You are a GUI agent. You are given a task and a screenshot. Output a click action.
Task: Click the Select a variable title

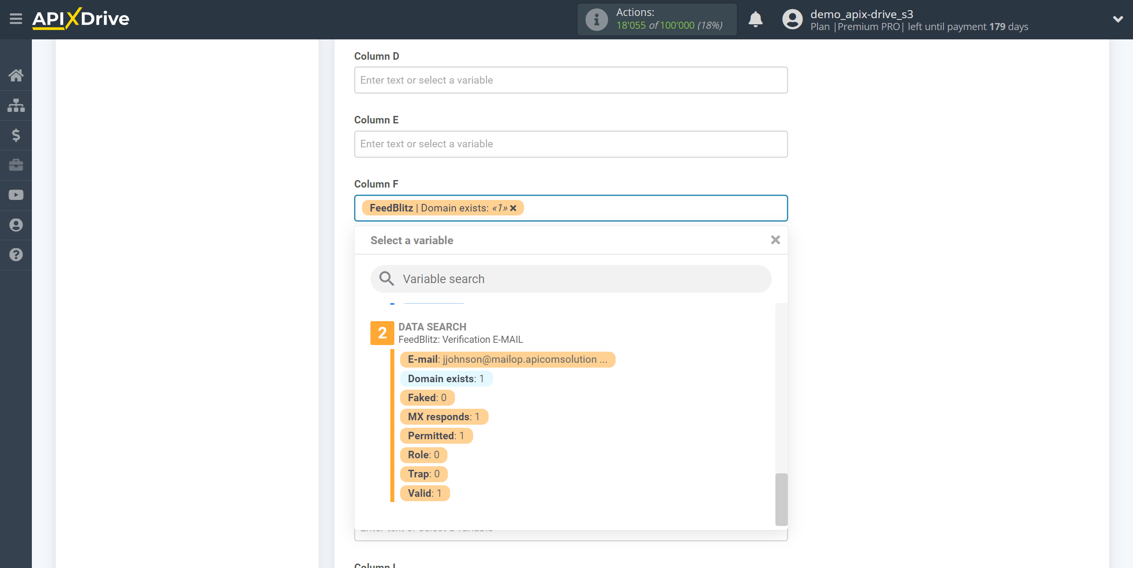412,240
